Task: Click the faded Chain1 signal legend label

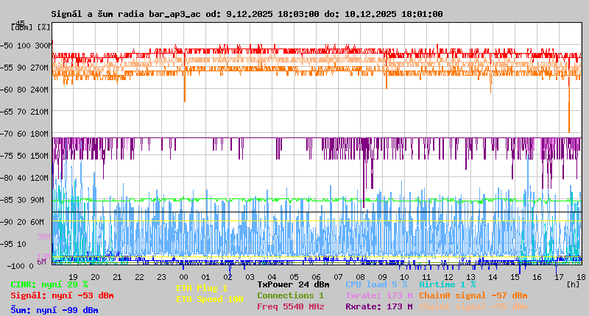Action: [x=473, y=306]
